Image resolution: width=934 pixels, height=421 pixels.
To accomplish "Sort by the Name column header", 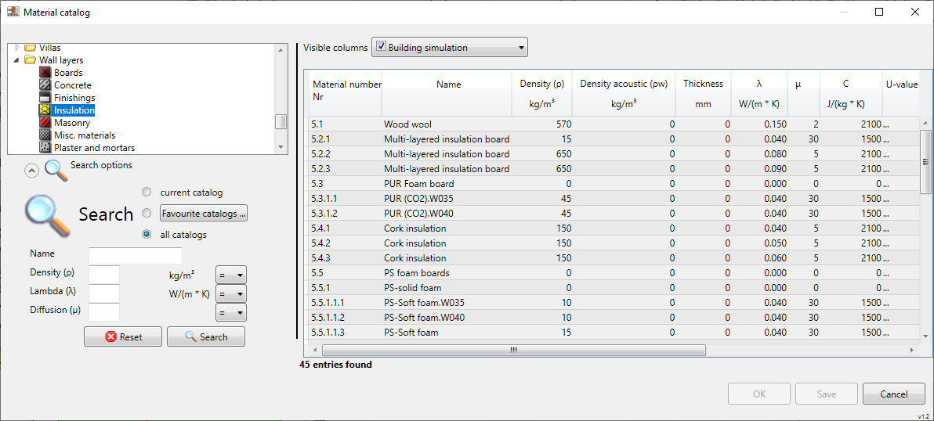I will tap(449, 85).
